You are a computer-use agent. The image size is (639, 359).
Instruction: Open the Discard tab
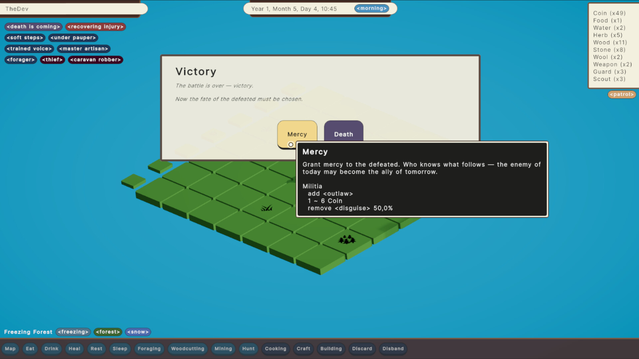pos(362,349)
